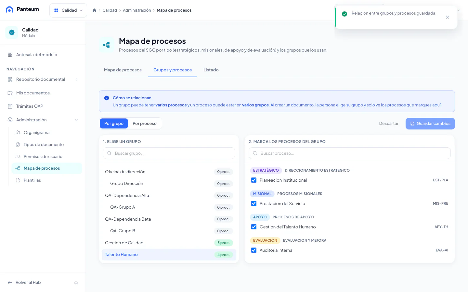Select Gestion de Calidad group
The width and height of the screenshot is (468, 292).
169,243
